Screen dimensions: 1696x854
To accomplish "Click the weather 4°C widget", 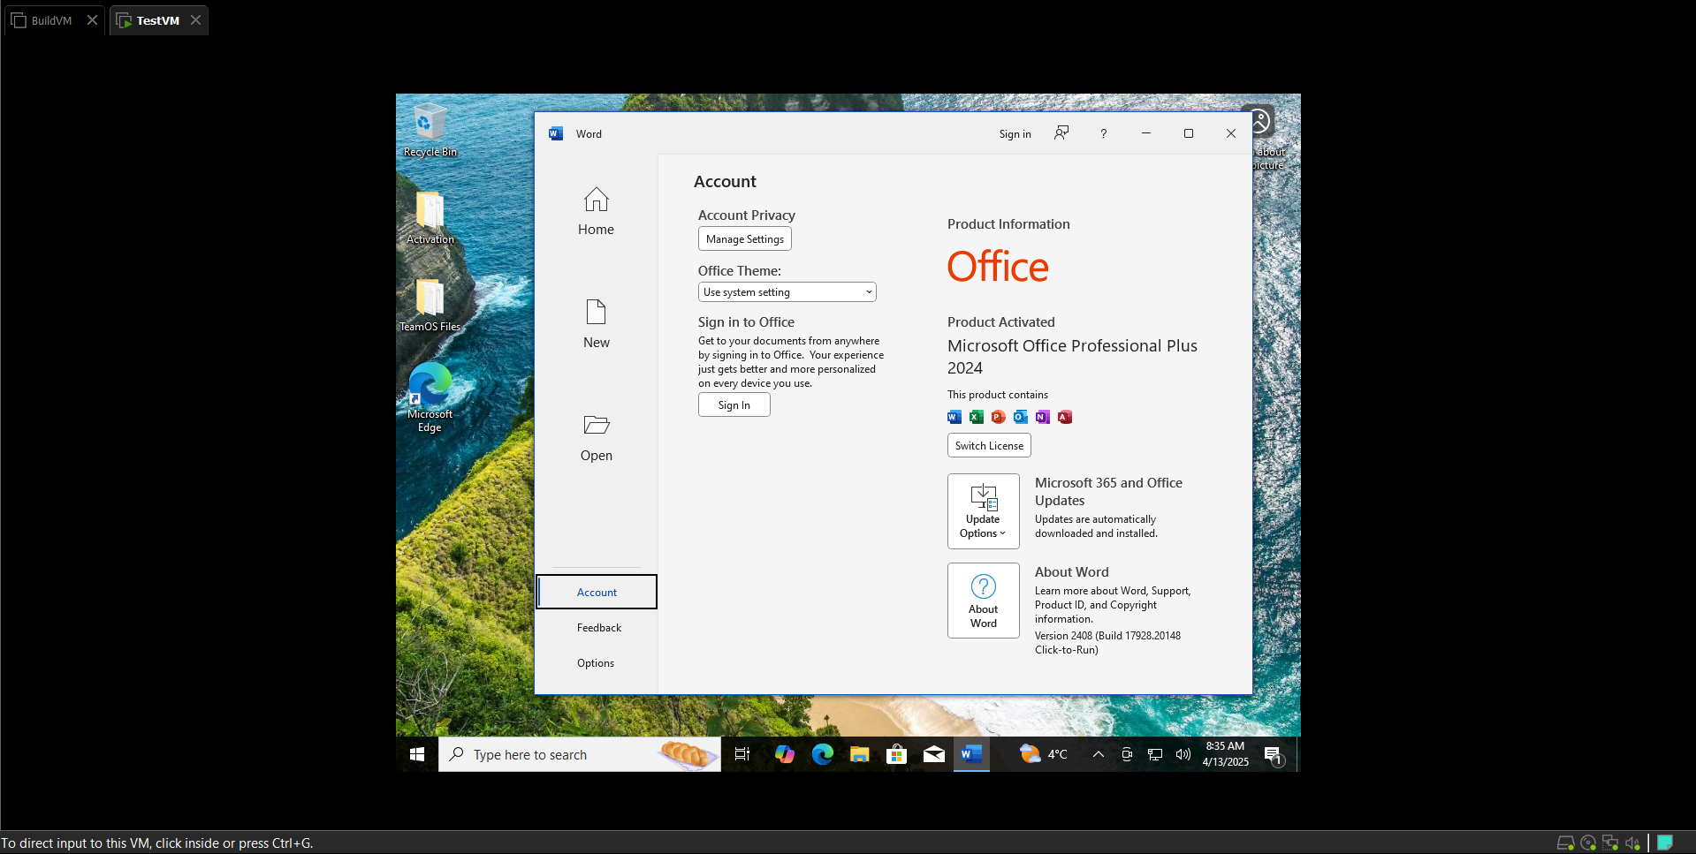I will pos(1044,754).
